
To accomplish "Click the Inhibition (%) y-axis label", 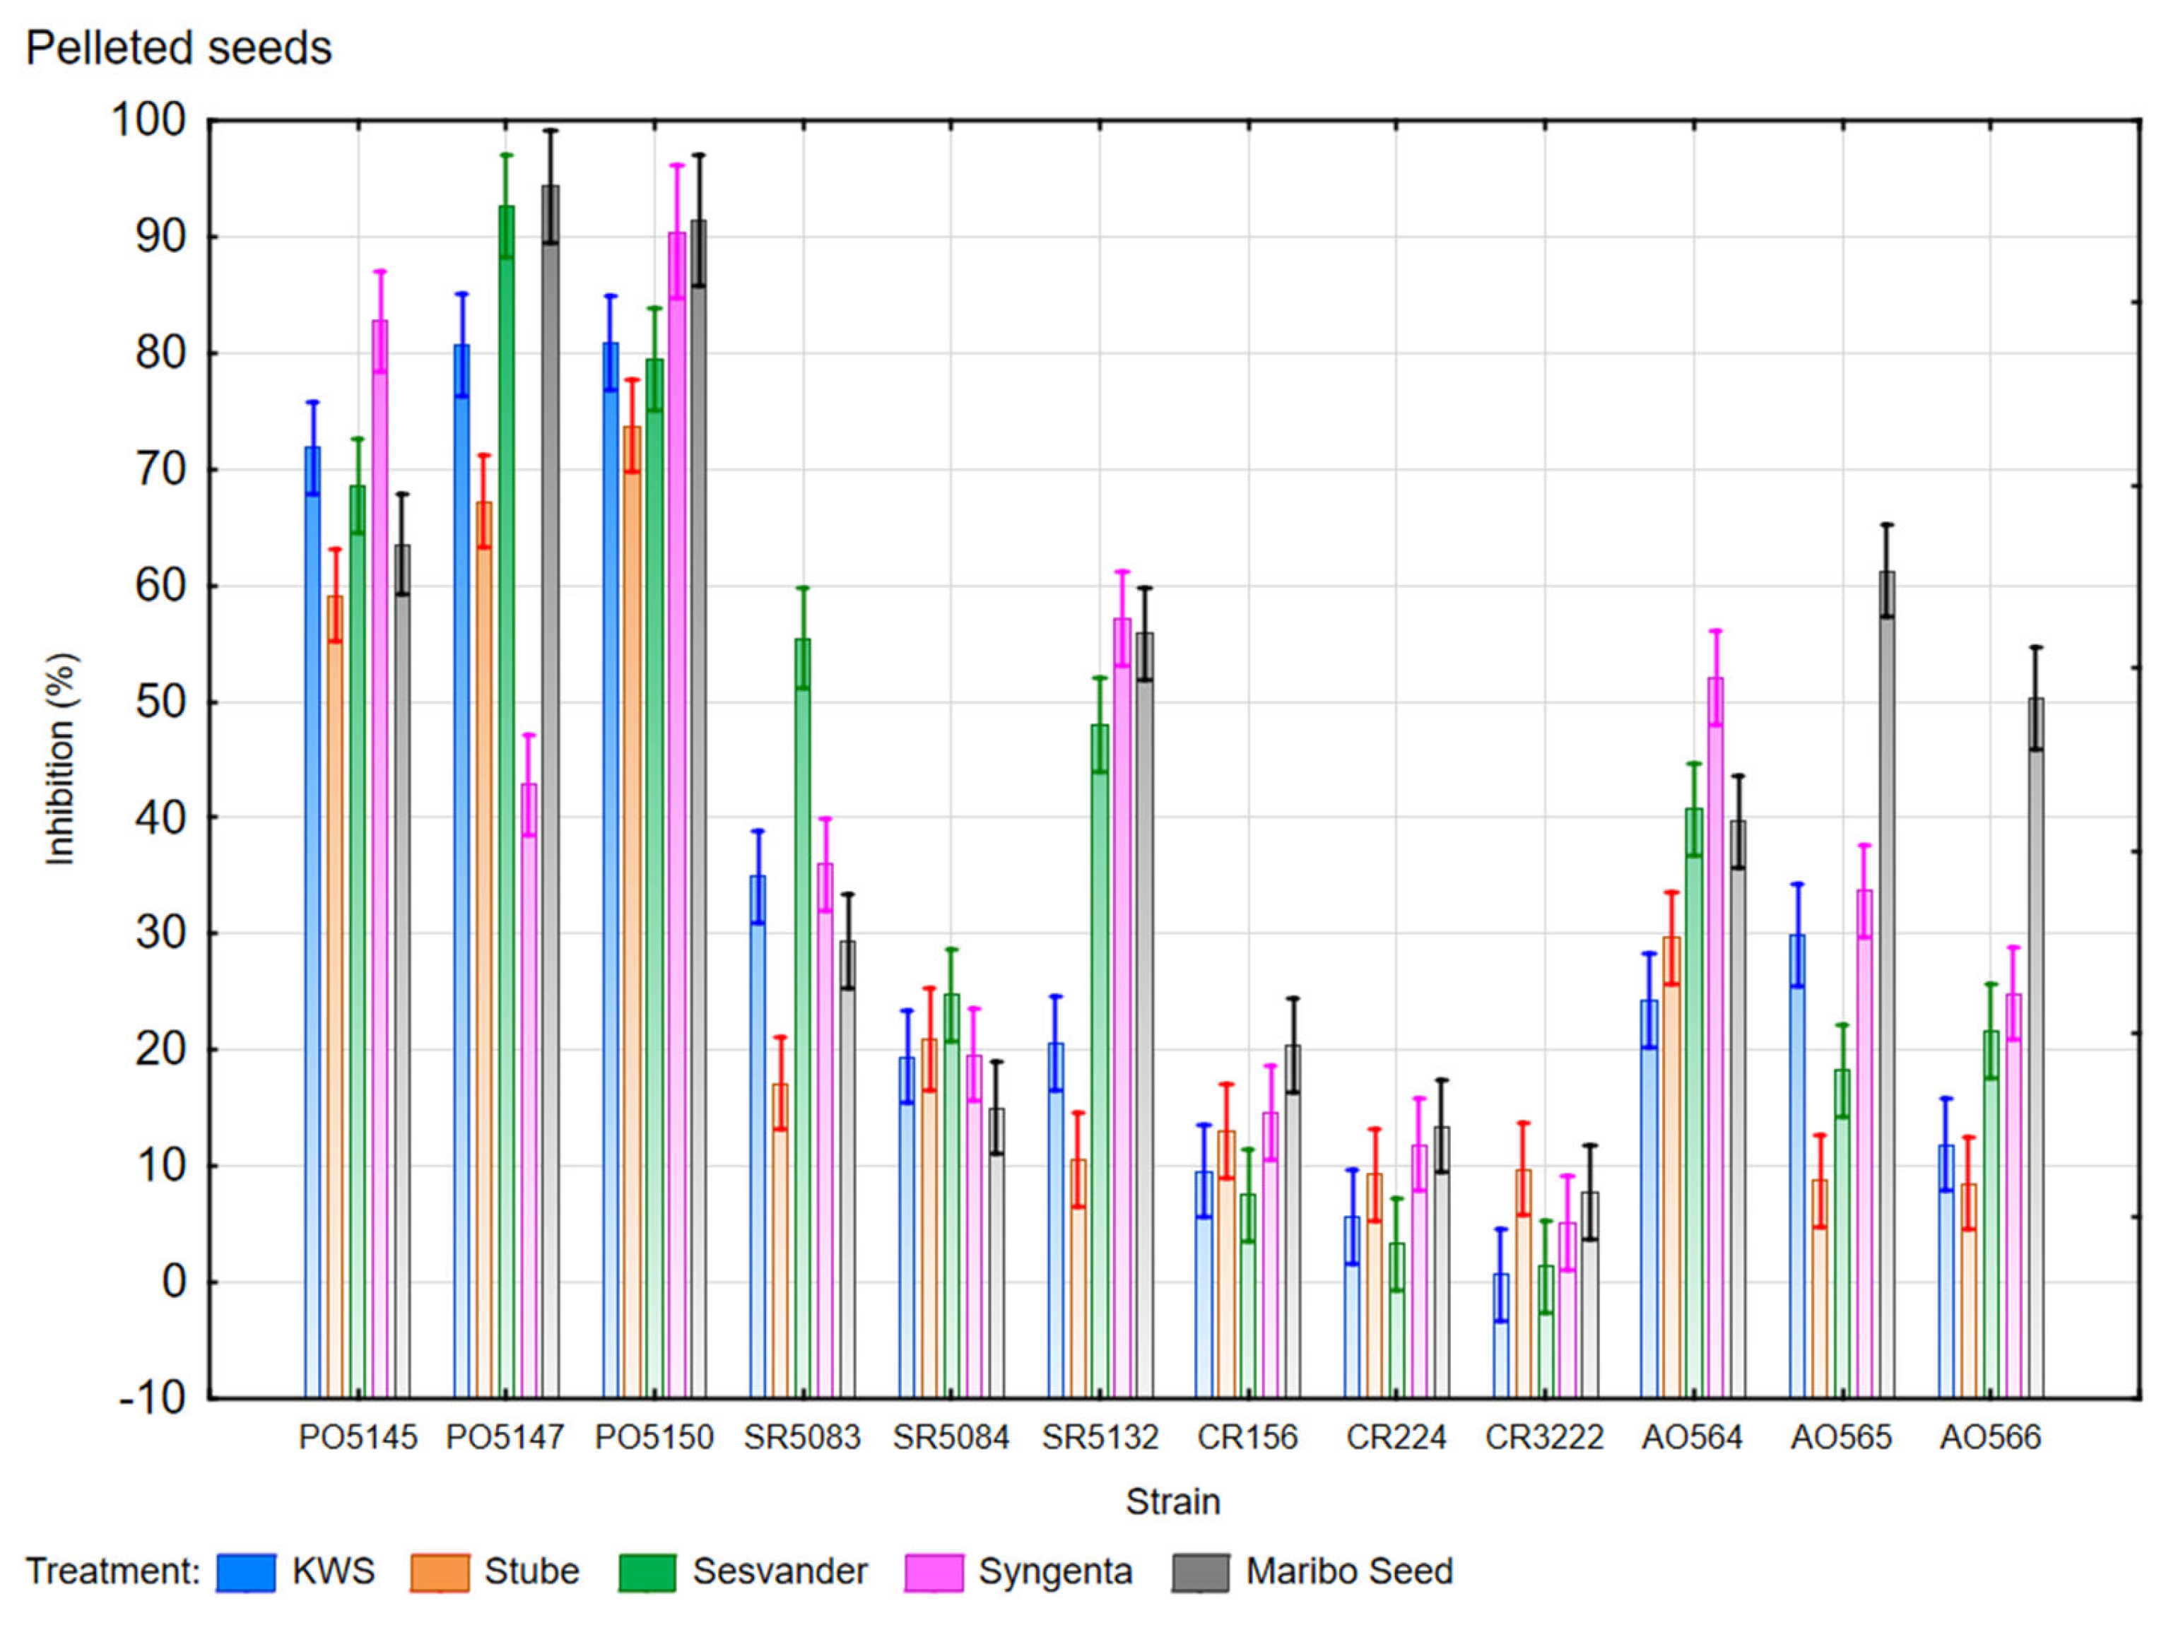I will coord(61,759).
